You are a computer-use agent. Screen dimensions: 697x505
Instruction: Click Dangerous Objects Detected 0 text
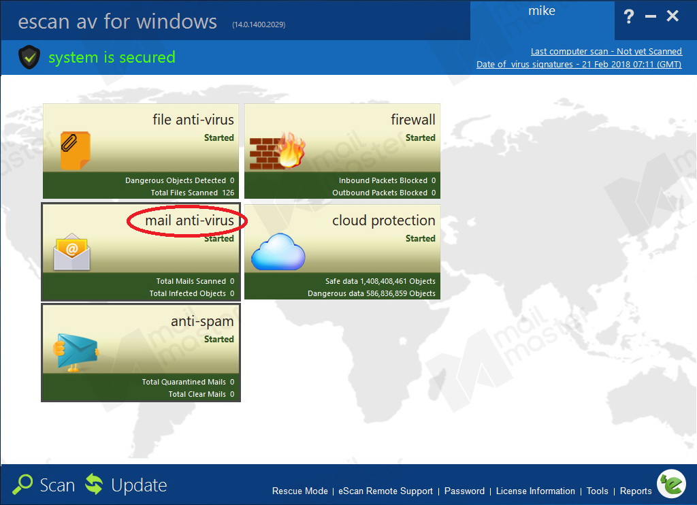[180, 180]
